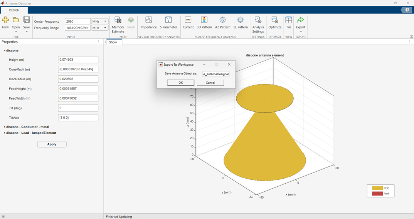Click the Height (m) input field
The image size is (414, 219).
click(78, 60)
